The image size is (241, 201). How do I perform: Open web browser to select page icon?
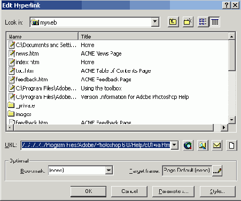(188, 145)
